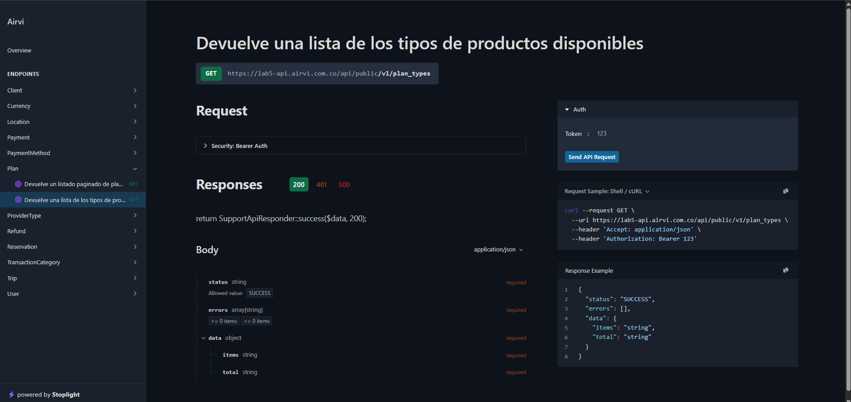Click icon beside 'Devuelve una lista de los tipos'
This screenshot has height=402, width=851.
click(18, 200)
